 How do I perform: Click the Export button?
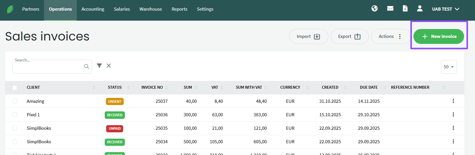click(x=349, y=36)
